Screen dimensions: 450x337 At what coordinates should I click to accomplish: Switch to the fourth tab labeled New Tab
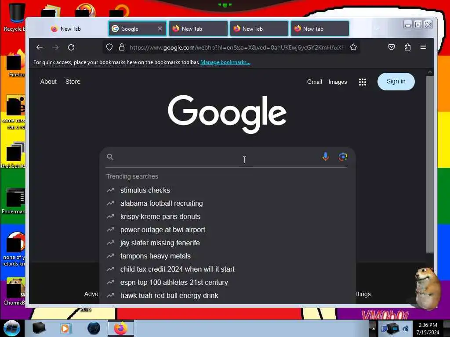[259, 29]
